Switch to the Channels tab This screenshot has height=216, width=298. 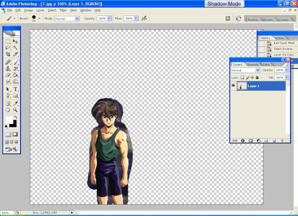(252, 64)
